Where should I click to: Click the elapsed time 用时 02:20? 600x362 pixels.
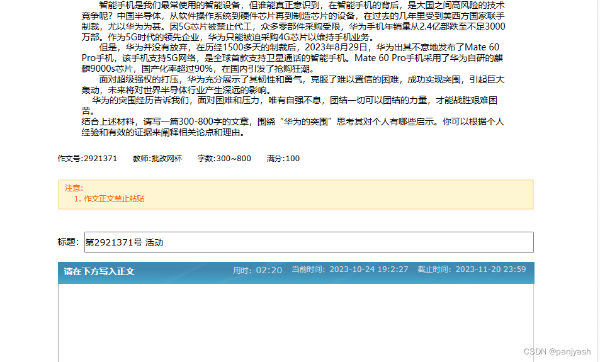257,270
